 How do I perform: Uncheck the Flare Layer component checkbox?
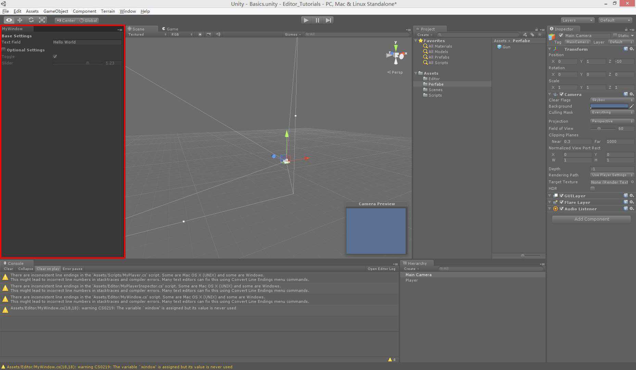[x=561, y=202]
